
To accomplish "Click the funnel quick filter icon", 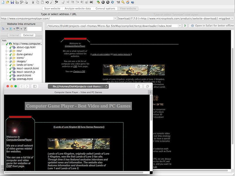I will coord(25,29).
